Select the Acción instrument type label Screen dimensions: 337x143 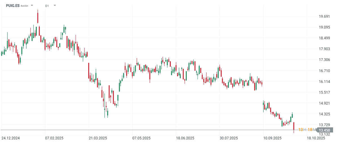click(x=24, y=6)
